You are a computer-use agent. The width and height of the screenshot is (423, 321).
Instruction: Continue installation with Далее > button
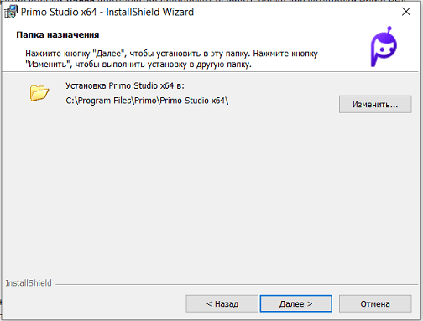296,303
